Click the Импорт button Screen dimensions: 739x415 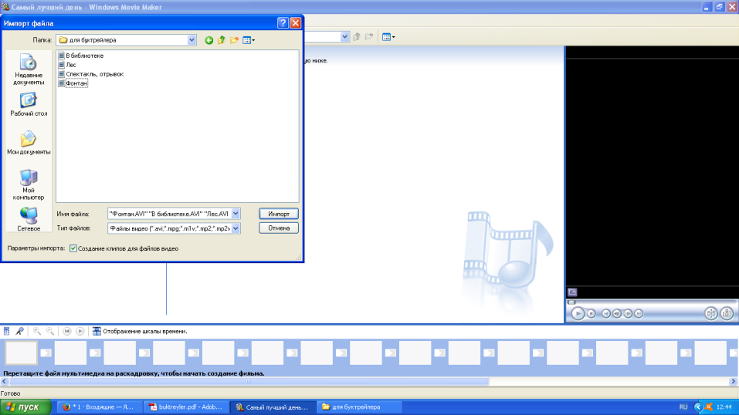point(279,214)
